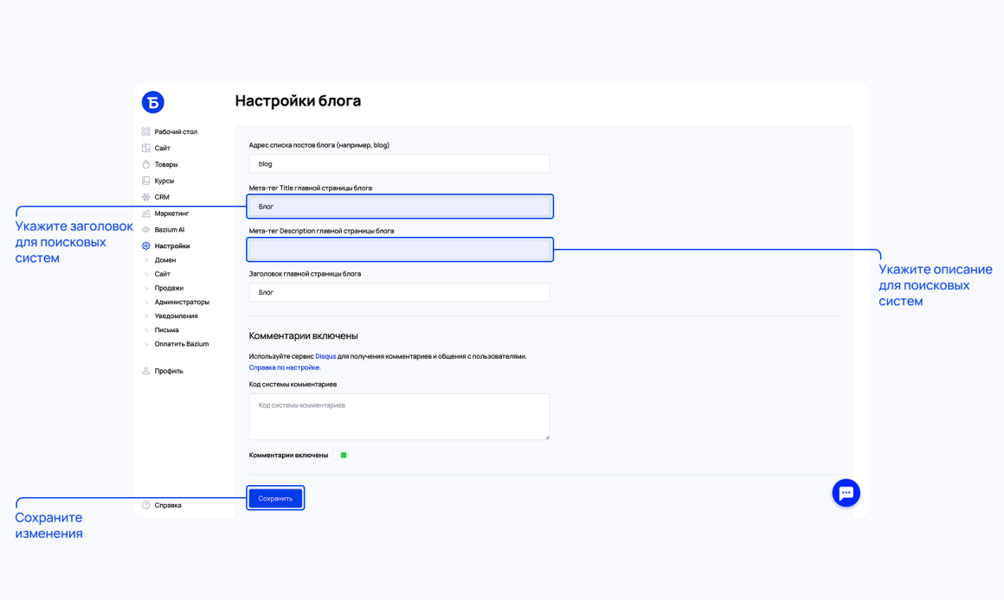
Task: Open Профиль in sidebar
Action: click(x=169, y=371)
